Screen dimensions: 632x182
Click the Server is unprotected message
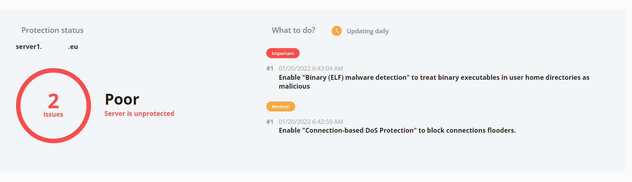pos(139,114)
